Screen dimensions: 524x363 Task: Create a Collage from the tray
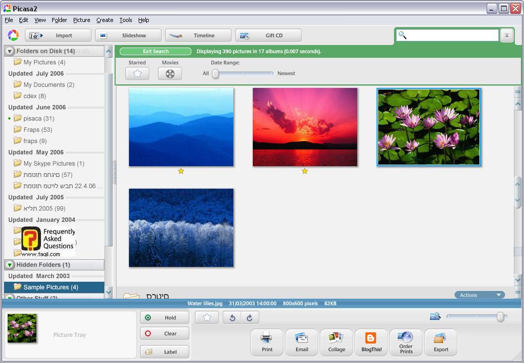[x=337, y=342]
